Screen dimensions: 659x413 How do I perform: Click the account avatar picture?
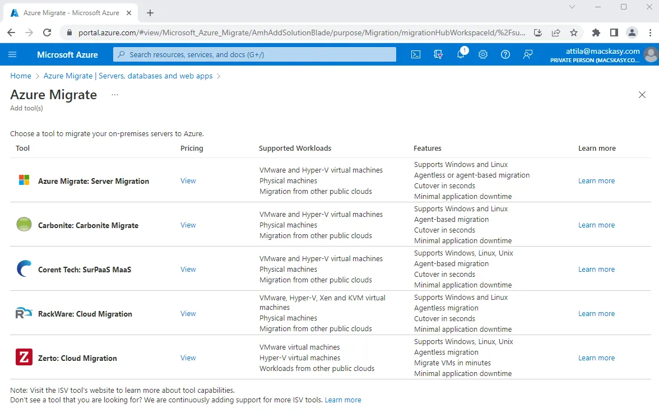651,54
